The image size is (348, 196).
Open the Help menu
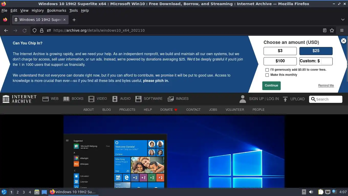pos(85,10)
